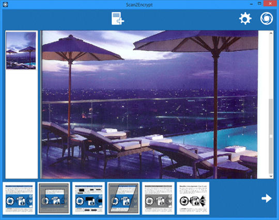Select the original color filter thumbnail
The width and height of the screenshot is (279, 220).
(19, 198)
